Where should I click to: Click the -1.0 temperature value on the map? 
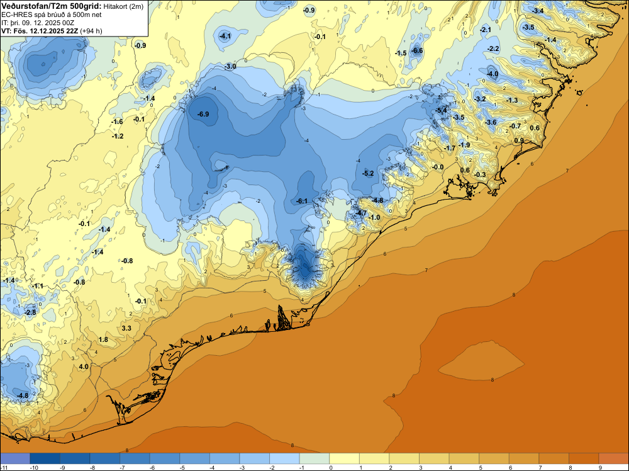click(374, 218)
